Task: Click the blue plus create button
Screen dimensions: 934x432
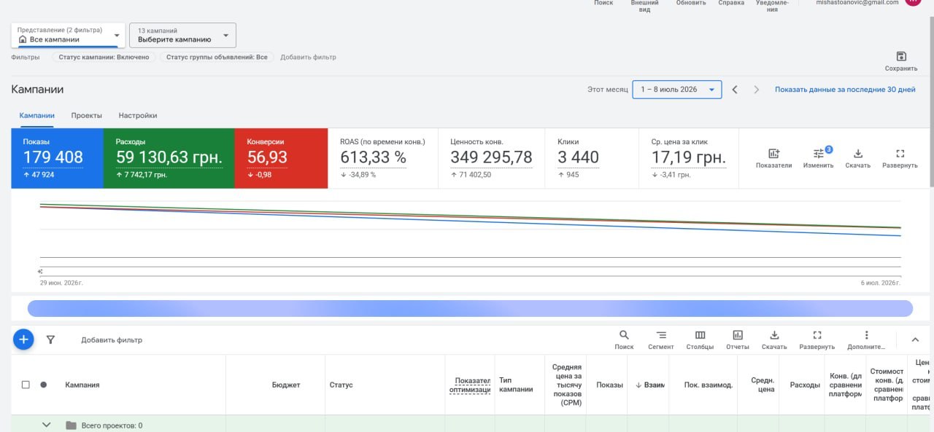Action: point(23,339)
